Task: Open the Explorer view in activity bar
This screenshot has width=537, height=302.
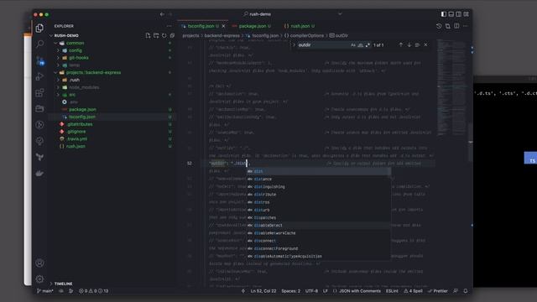Action: (39, 28)
